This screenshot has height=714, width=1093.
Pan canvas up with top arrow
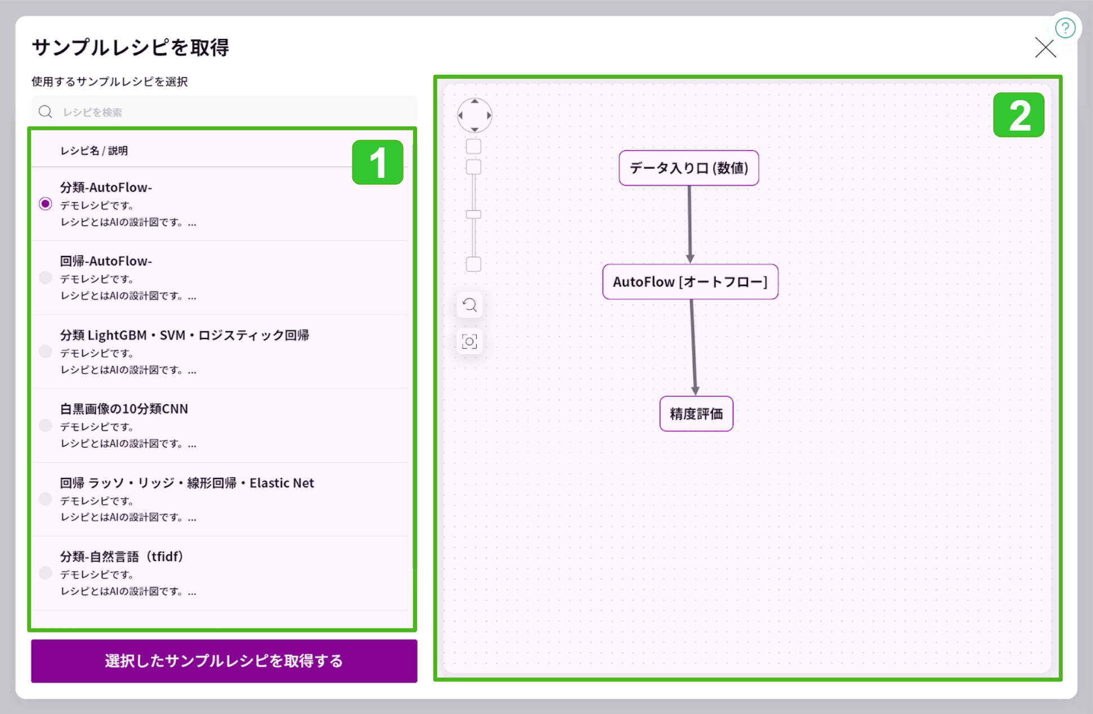click(x=474, y=102)
